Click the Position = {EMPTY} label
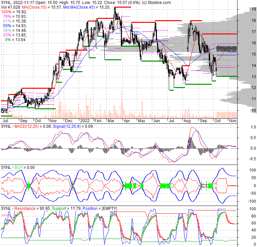 point(100,209)
